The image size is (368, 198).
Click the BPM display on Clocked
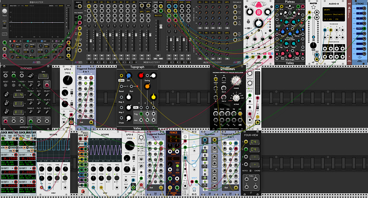(43, 76)
